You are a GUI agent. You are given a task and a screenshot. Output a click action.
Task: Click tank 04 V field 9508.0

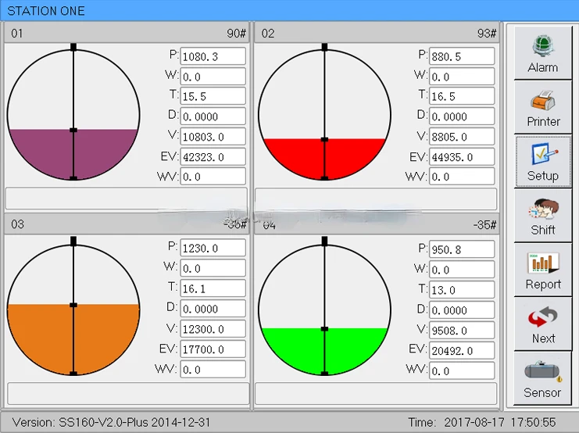[x=462, y=331]
